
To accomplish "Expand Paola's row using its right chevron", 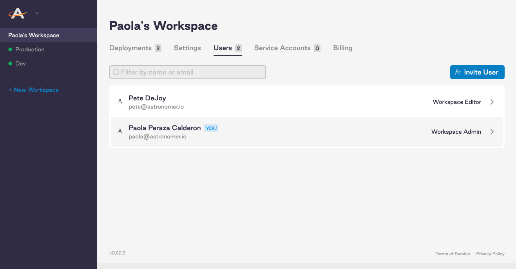I will point(492,132).
